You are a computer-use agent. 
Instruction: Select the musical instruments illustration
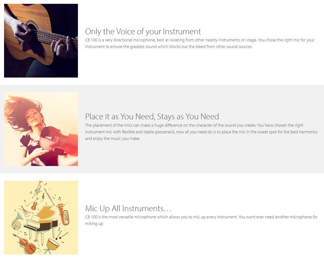pos(41,217)
